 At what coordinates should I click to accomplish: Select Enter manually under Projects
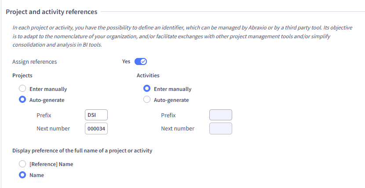[x=22, y=89]
